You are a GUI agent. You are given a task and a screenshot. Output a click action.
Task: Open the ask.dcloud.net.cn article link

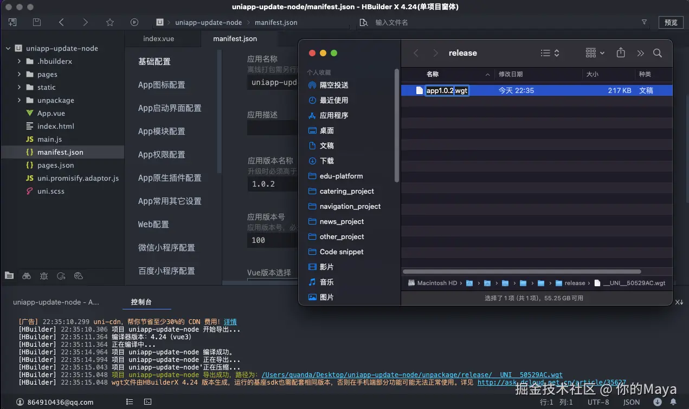(x=552, y=382)
